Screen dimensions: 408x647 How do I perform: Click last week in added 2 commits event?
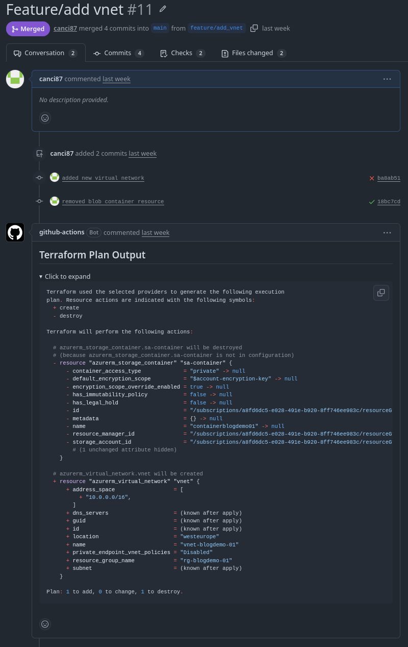click(x=142, y=153)
